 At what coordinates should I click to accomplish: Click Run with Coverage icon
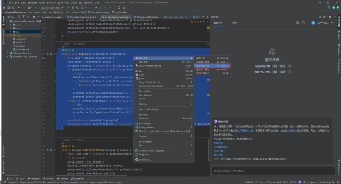coord(77,8)
